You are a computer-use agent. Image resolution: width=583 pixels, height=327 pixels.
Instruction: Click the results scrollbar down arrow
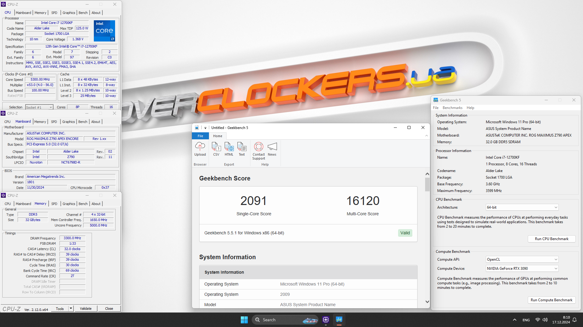(427, 302)
